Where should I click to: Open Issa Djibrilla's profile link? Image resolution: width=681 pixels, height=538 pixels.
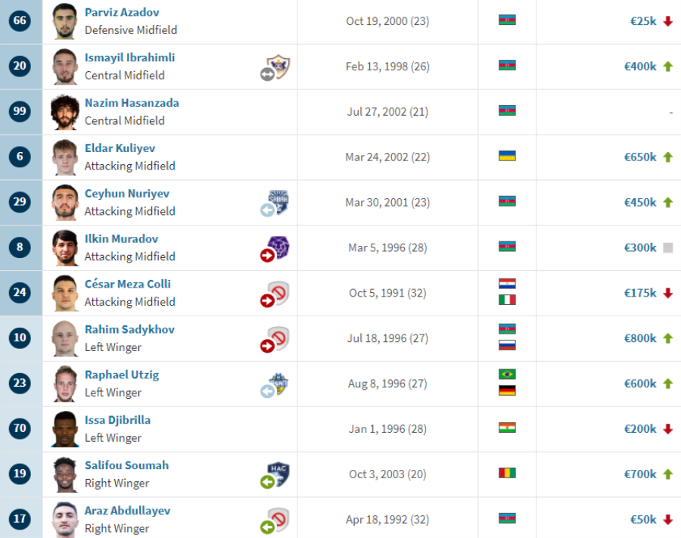pos(118,420)
